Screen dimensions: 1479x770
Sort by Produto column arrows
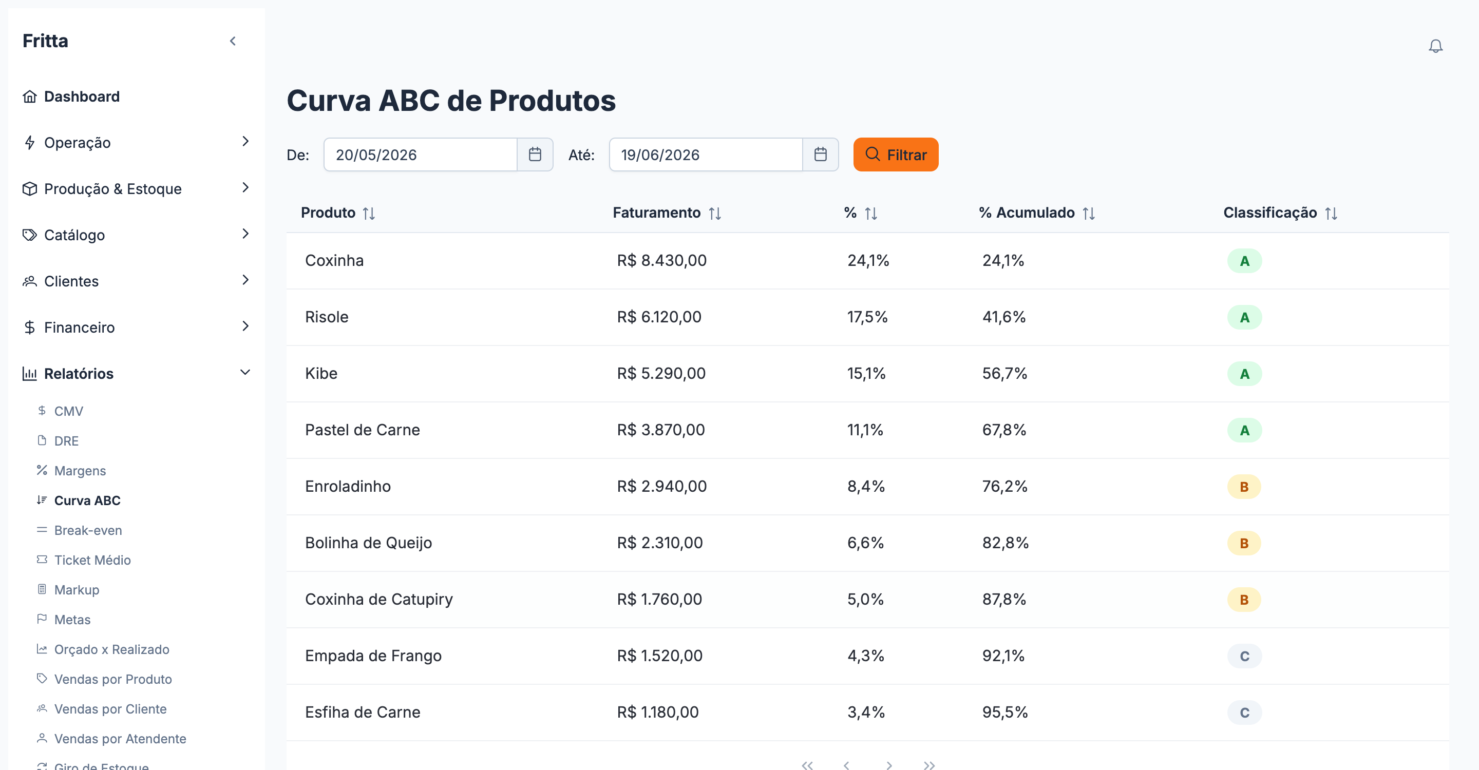click(369, 214)
